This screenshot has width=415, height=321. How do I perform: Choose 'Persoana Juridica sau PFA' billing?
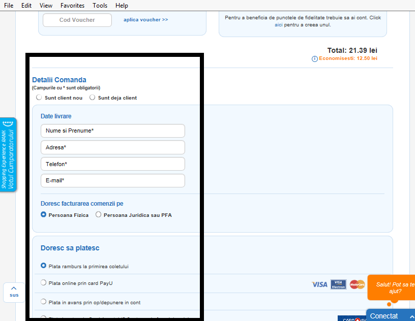tap(99, 215)
